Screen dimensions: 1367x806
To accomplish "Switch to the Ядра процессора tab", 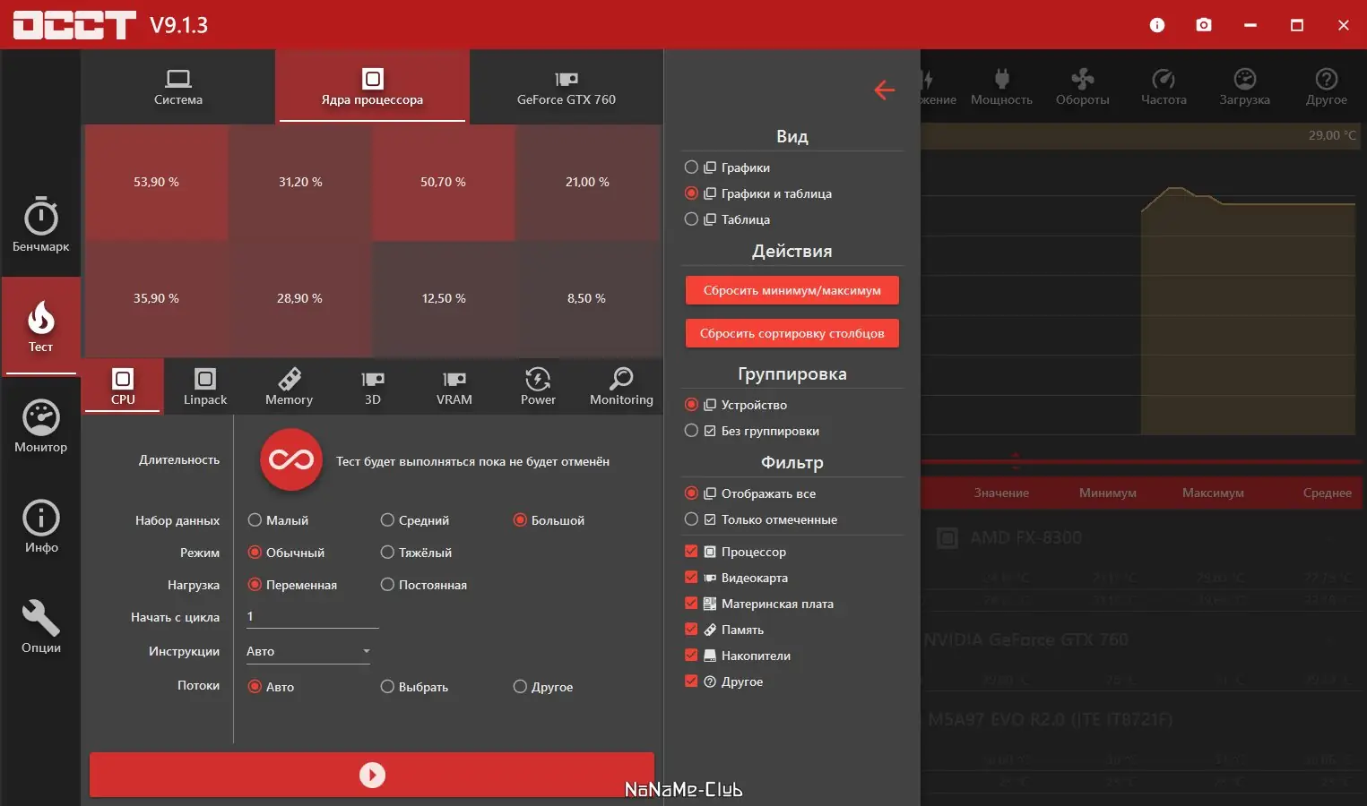I will pyautogui.click(x=372, y=87).
